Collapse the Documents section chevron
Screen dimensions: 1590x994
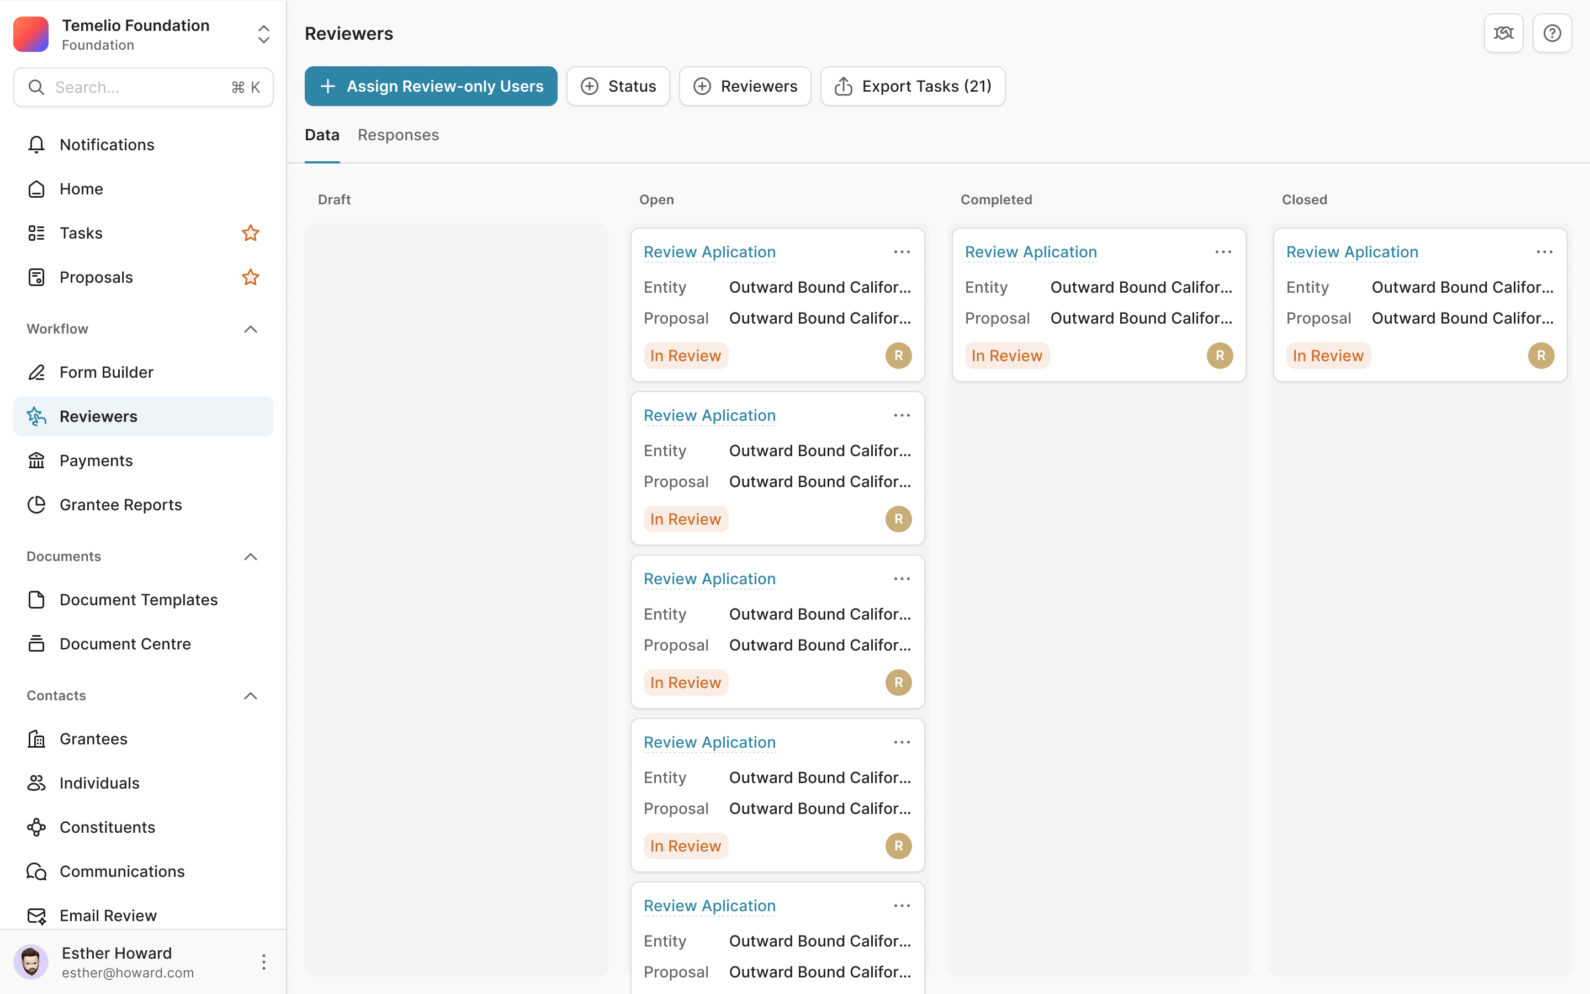point(250,556)
